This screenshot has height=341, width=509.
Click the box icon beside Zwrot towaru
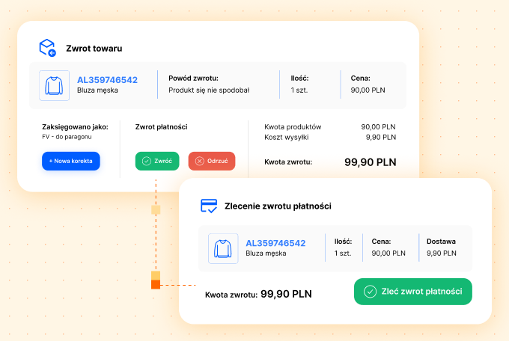tap(47, 48)
